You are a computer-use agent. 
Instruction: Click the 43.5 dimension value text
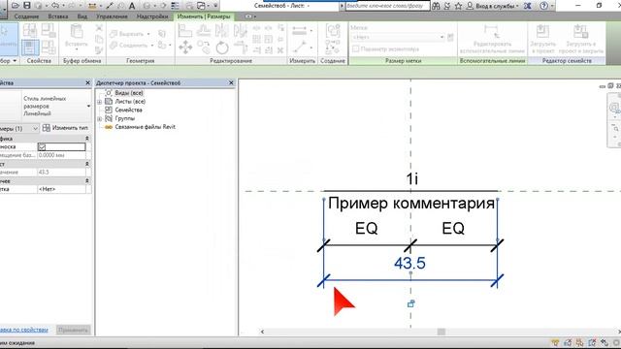click(x=409, y=263)
